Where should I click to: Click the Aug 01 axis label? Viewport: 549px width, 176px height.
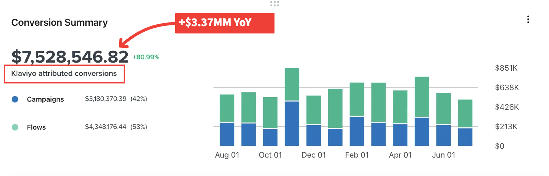tap(227, 155)
